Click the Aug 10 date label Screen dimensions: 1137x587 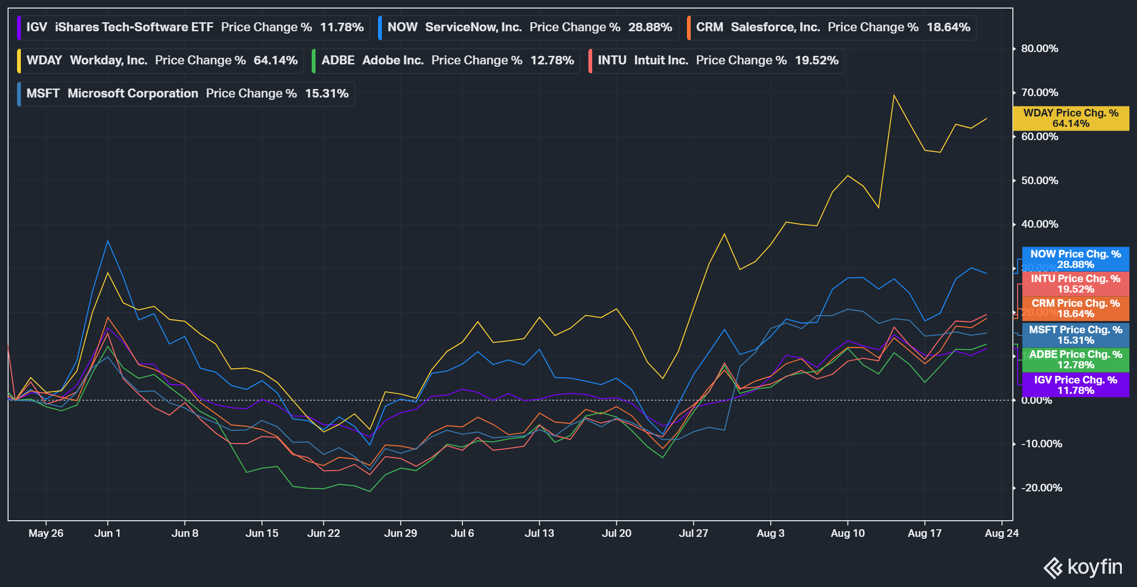click(848, 534)
